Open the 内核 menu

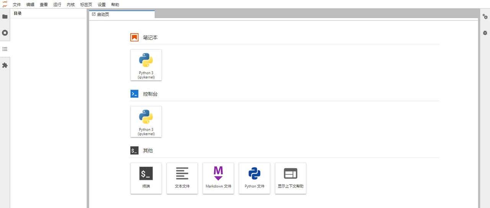point(71,5)
